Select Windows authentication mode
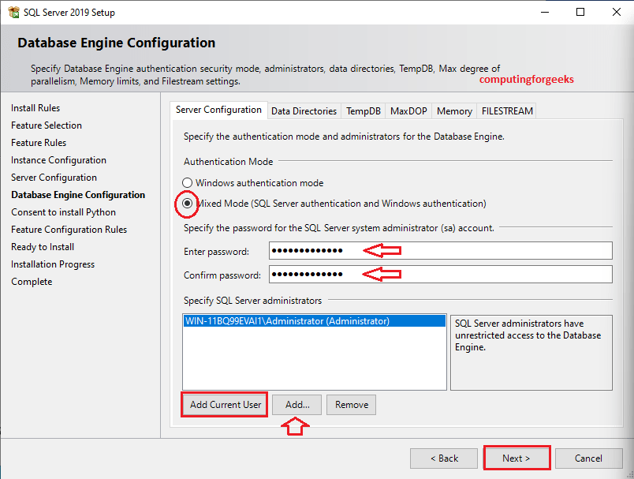Viewport: 634px width, 479px height. click(x=187, y=182)
